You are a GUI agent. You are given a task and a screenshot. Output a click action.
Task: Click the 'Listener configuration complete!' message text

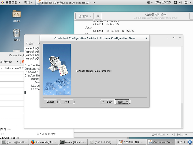coord(94,71)
